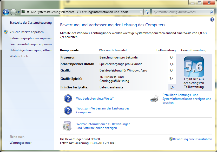Select 'Alle Systemsteuerungselemente' breadcrumb
This screenshot has width=217, height=156.
click(x=52, y=12)
